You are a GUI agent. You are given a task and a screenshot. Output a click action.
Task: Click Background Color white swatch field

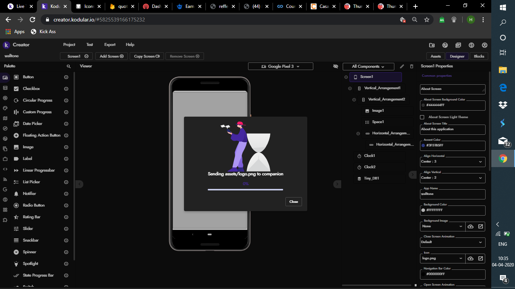(453, 210)
